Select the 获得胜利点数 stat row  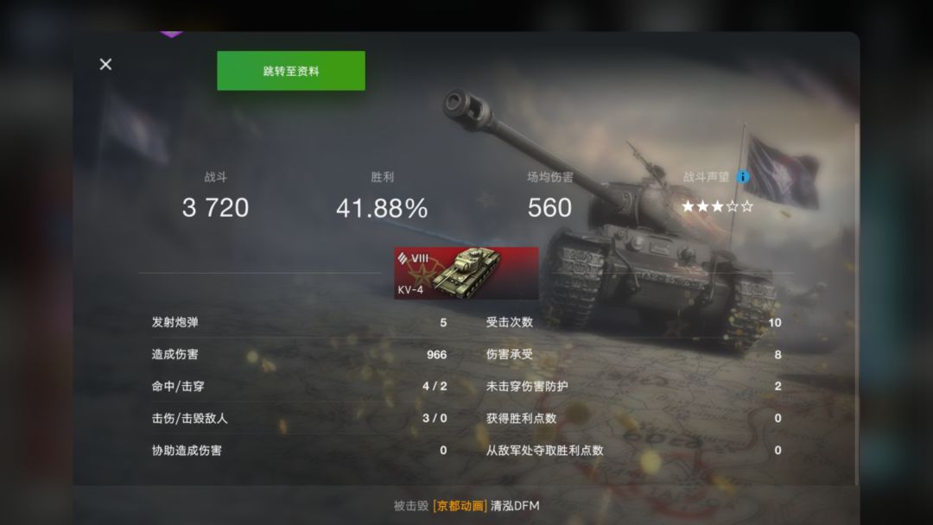[x=634, y=419]
